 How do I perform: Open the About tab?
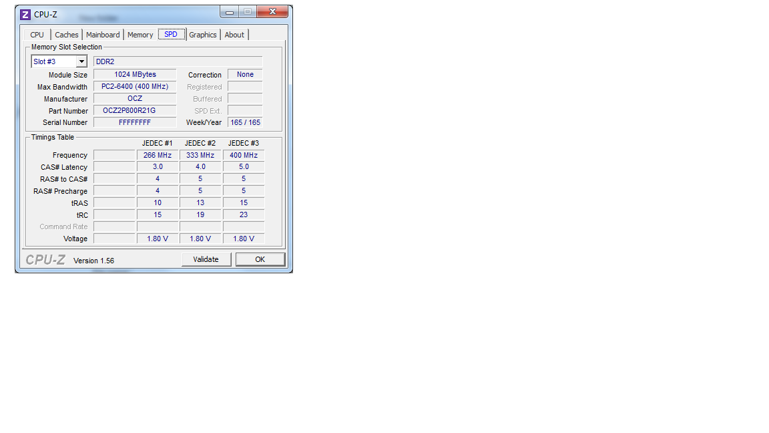234,35
